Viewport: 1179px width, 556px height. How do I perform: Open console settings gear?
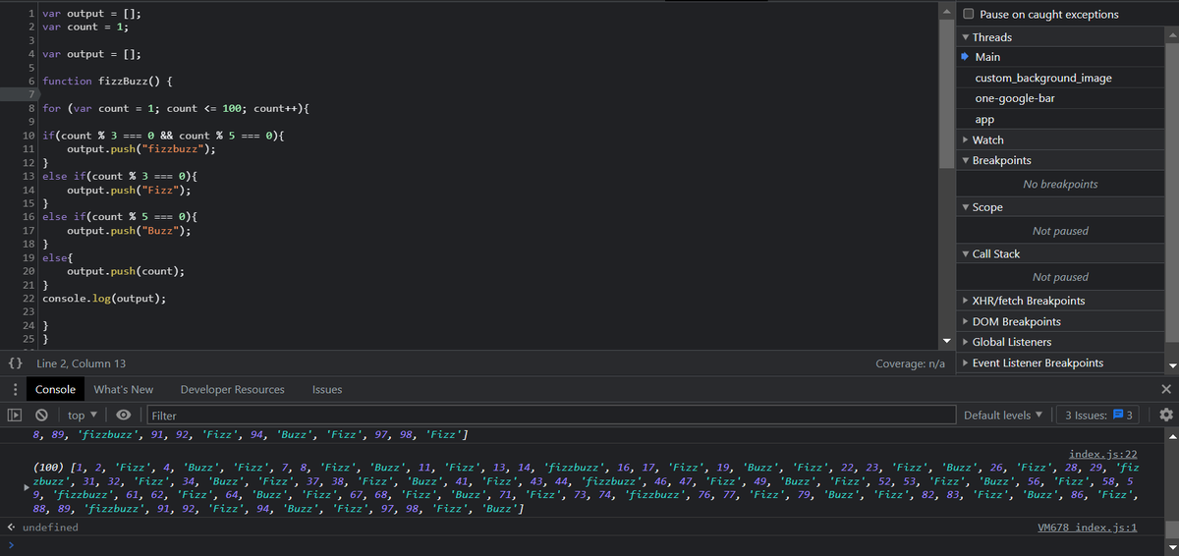pos(1166,415)
